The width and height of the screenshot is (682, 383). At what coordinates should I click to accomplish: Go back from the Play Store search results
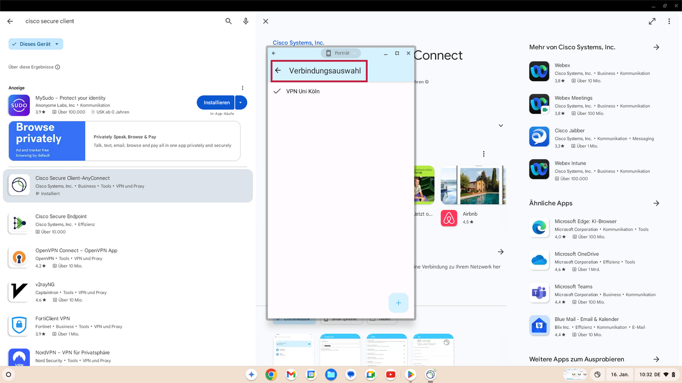click(x=10, y=21)
